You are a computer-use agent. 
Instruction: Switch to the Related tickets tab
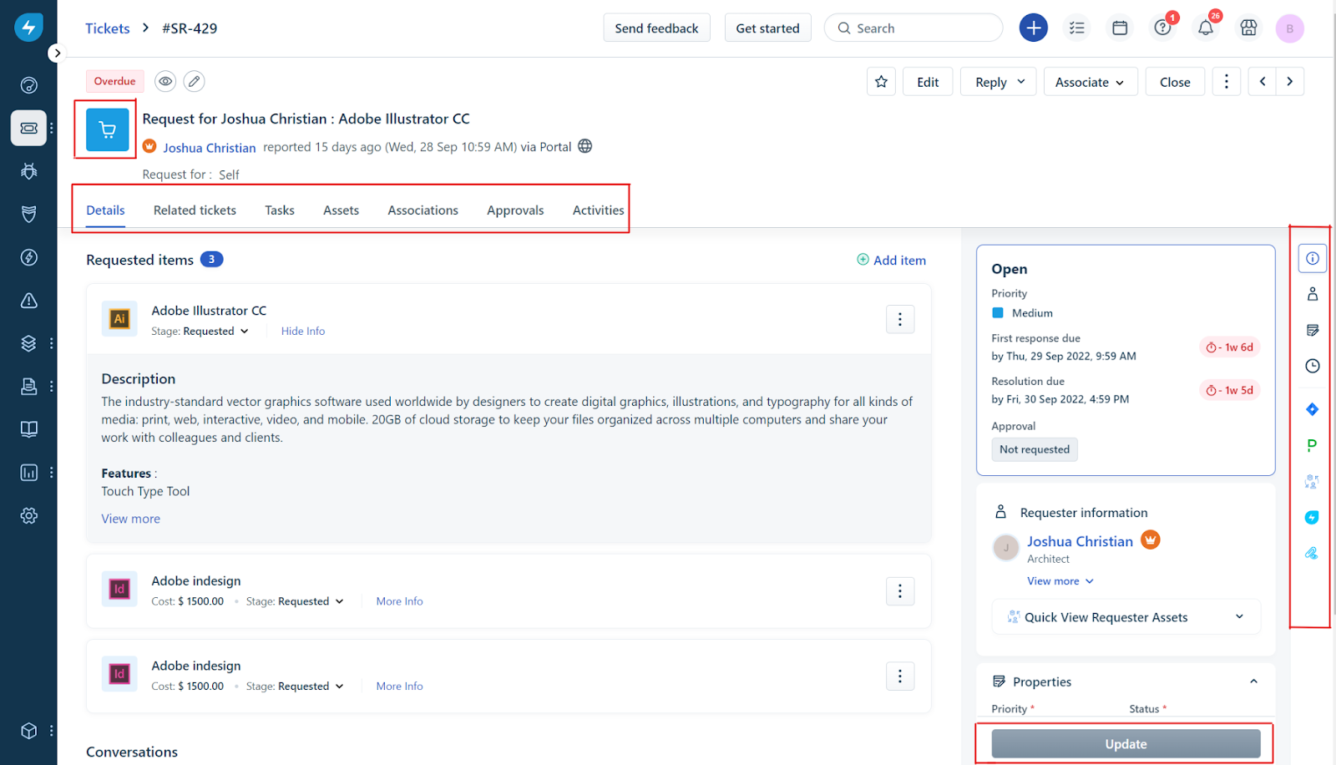195,210
